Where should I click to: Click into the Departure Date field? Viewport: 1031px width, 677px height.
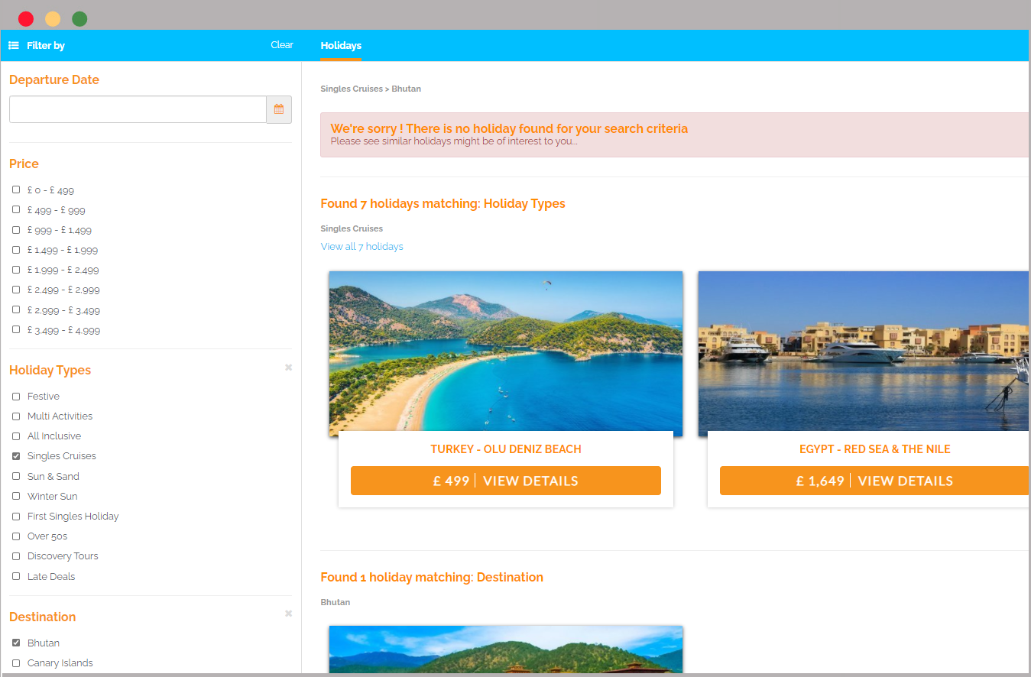click(x=138, y=109)
